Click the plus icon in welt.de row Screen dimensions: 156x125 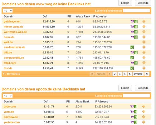[144, 42]
